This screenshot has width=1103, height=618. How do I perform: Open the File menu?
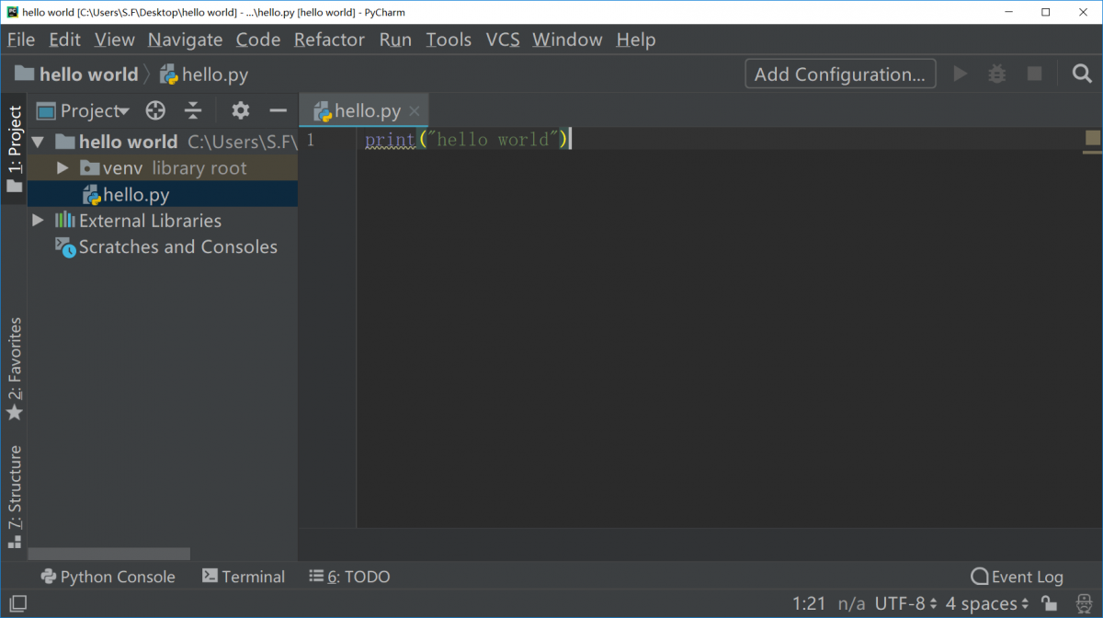[x=21, y=40]
